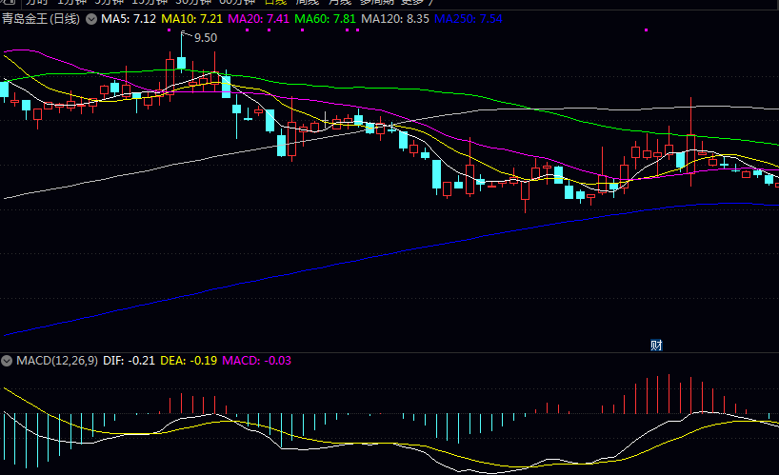This screenshot has height=475, width=779.
Task: Click the yellow MA10: 7.21 label
Action: point(191,19)
